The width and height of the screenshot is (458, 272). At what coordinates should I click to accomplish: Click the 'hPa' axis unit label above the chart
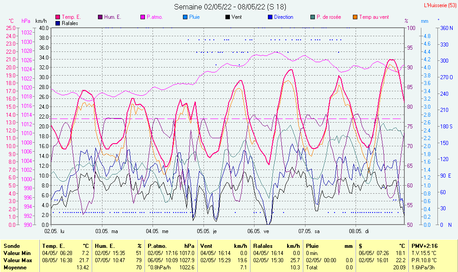(x=26, y=21)
